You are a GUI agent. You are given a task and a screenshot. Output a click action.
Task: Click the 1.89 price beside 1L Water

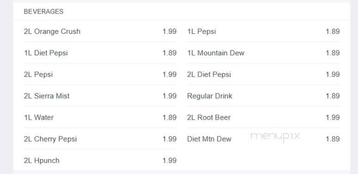coord(170,117)
